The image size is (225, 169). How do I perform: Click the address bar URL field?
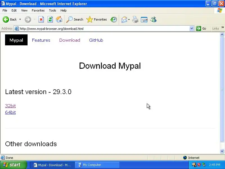click(x=104, y=29)
